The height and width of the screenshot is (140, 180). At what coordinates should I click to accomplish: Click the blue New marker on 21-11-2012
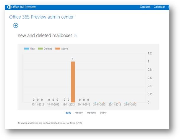(x=95, y=102)
